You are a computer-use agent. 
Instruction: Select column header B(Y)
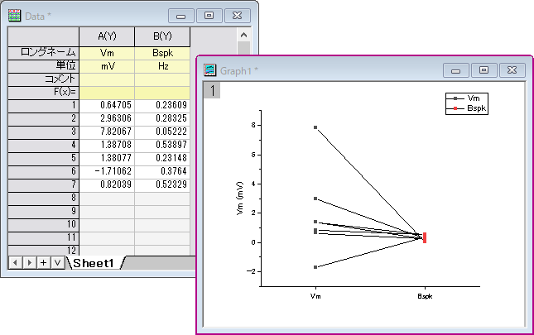click(x=162, y=36)
